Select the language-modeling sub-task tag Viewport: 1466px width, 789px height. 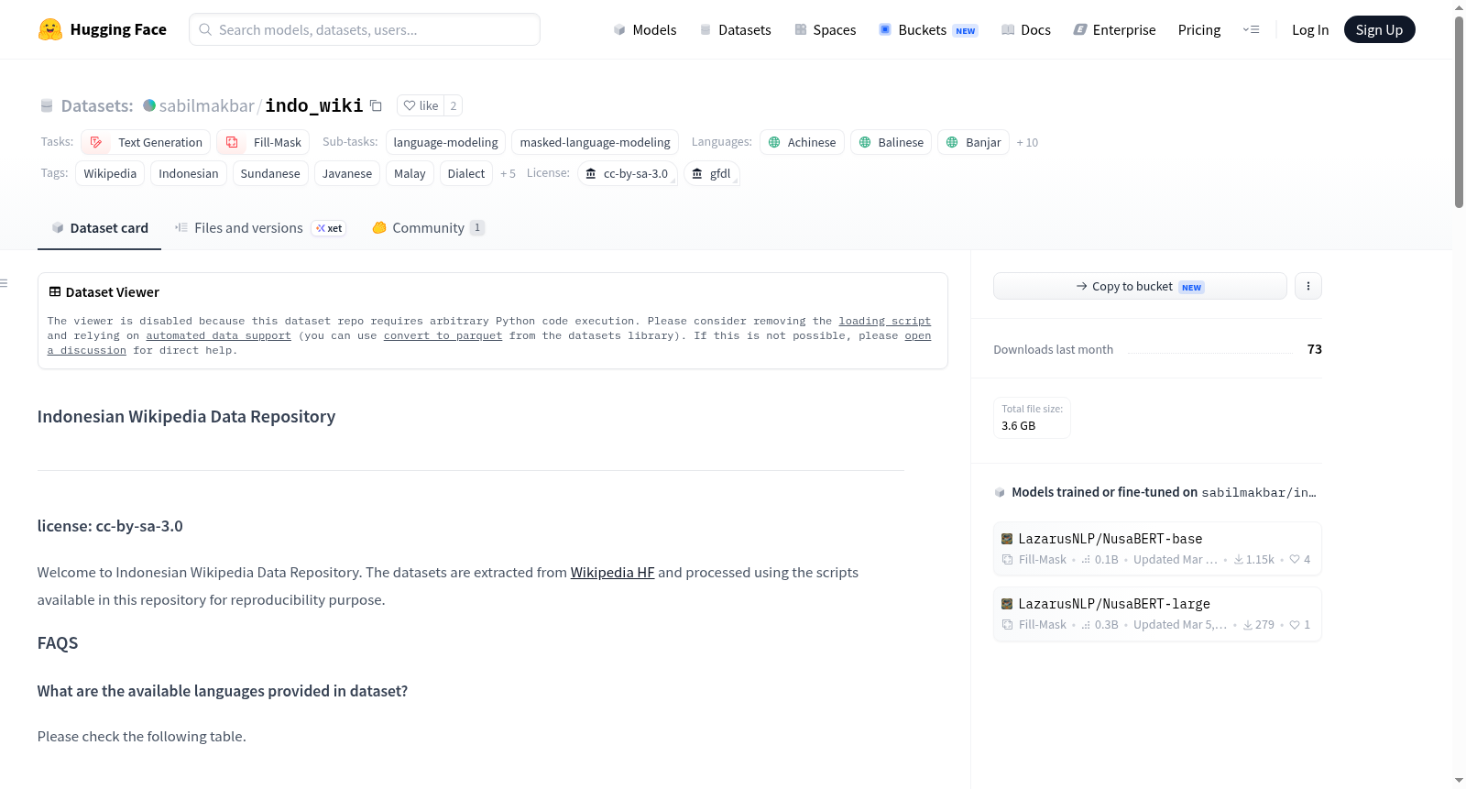[445, 142]
